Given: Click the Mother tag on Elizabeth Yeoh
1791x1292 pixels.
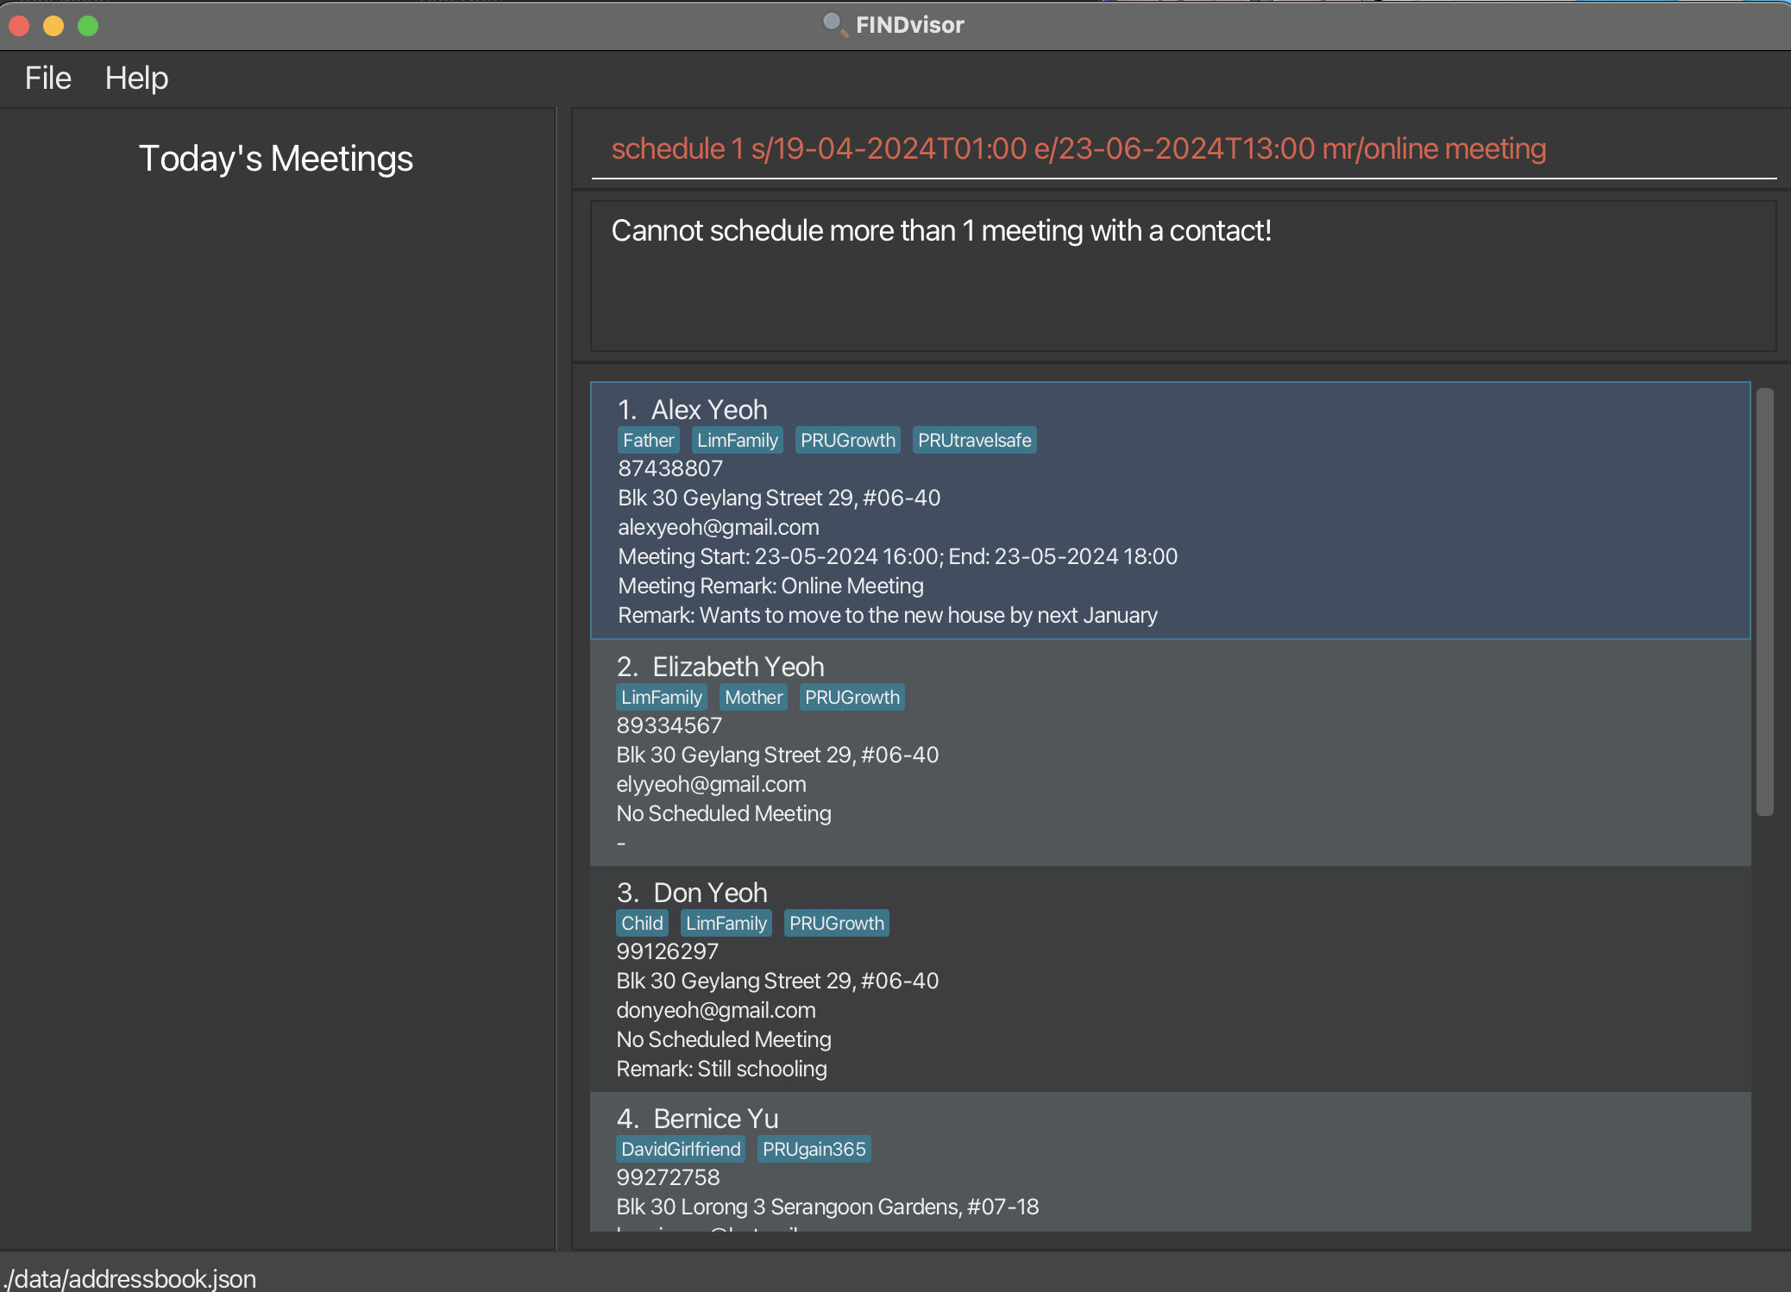Looking at the screenshot, I should [x=753, y=698].
